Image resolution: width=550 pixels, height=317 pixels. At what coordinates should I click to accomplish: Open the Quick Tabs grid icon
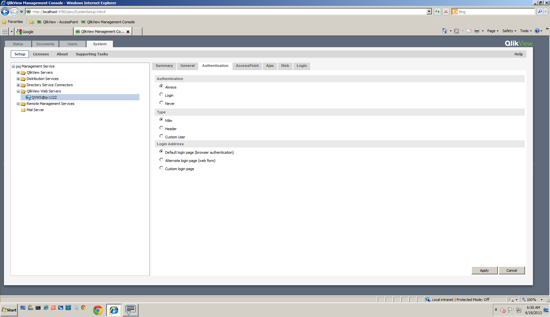(5, 31)
